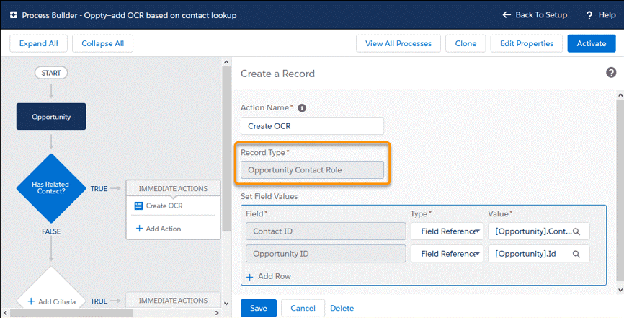Viewport: 624px width, 318px height.
Task: Click the panel help question mark icon
Action: pyautogui.click(x=611, y=73)
